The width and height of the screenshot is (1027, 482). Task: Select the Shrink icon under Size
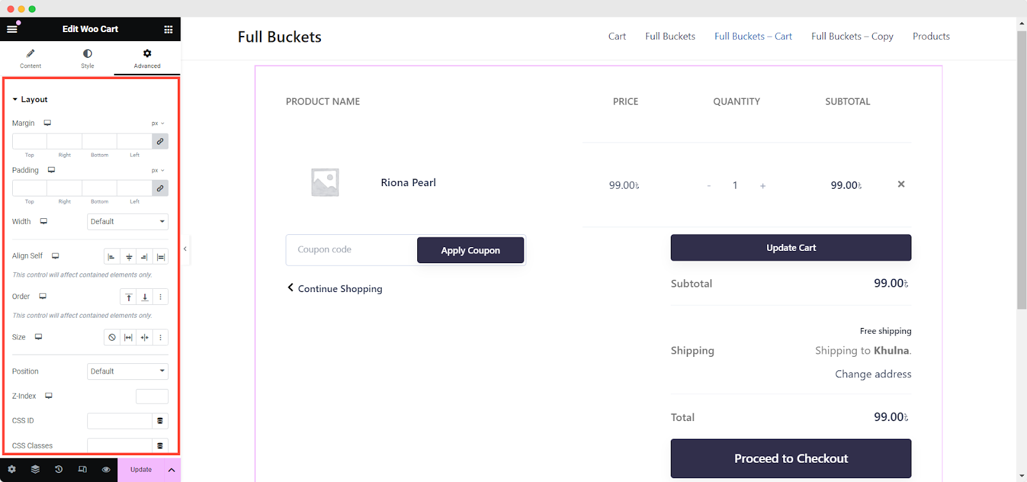click(144, 337)
